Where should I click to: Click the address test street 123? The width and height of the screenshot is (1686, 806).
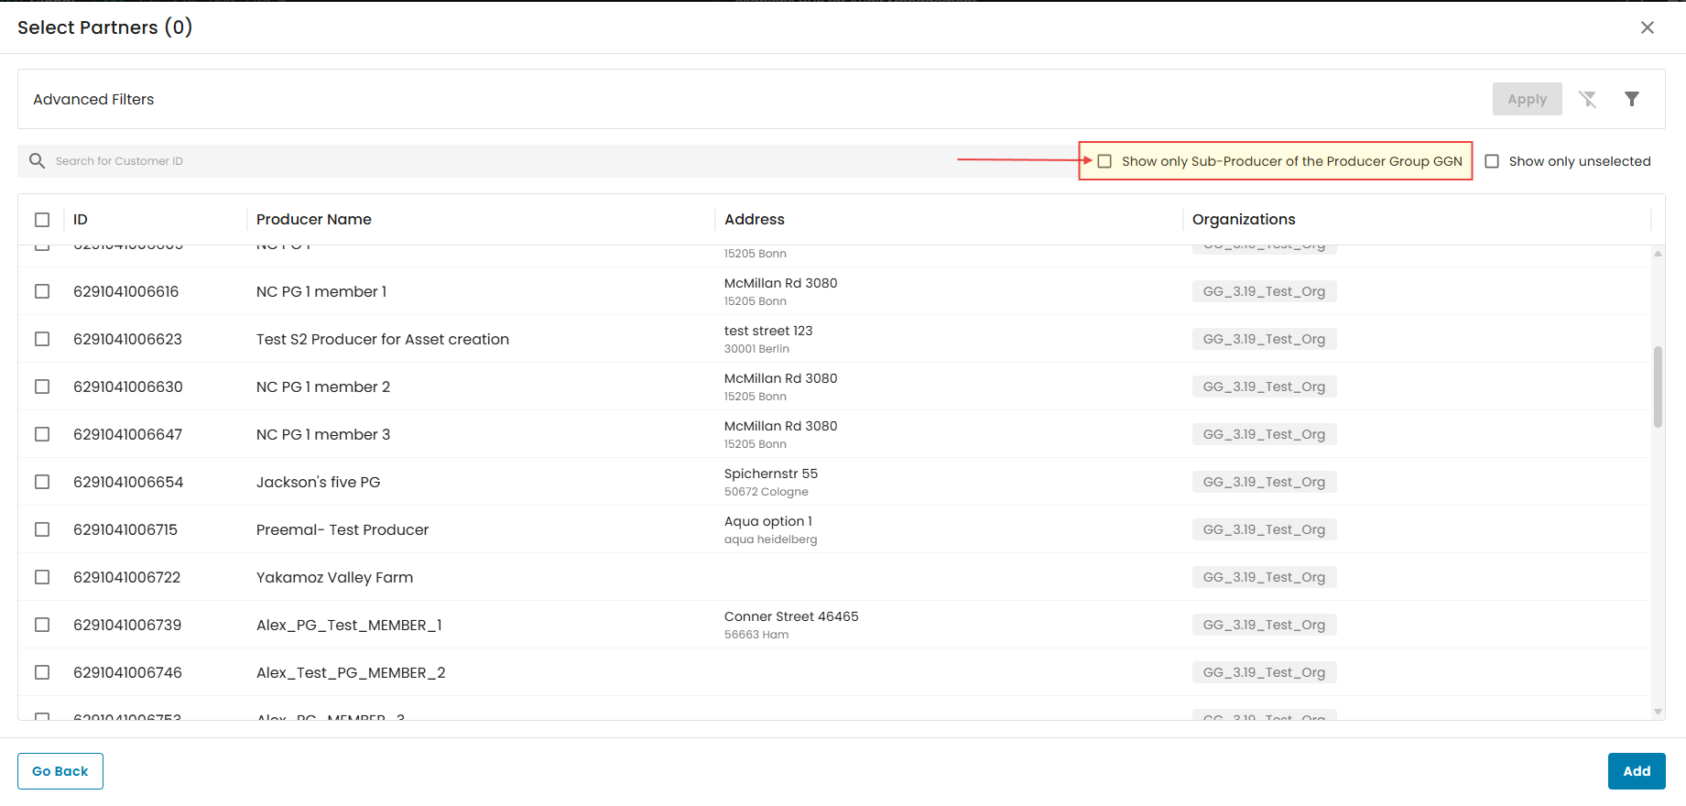click(x=768, y=331)
